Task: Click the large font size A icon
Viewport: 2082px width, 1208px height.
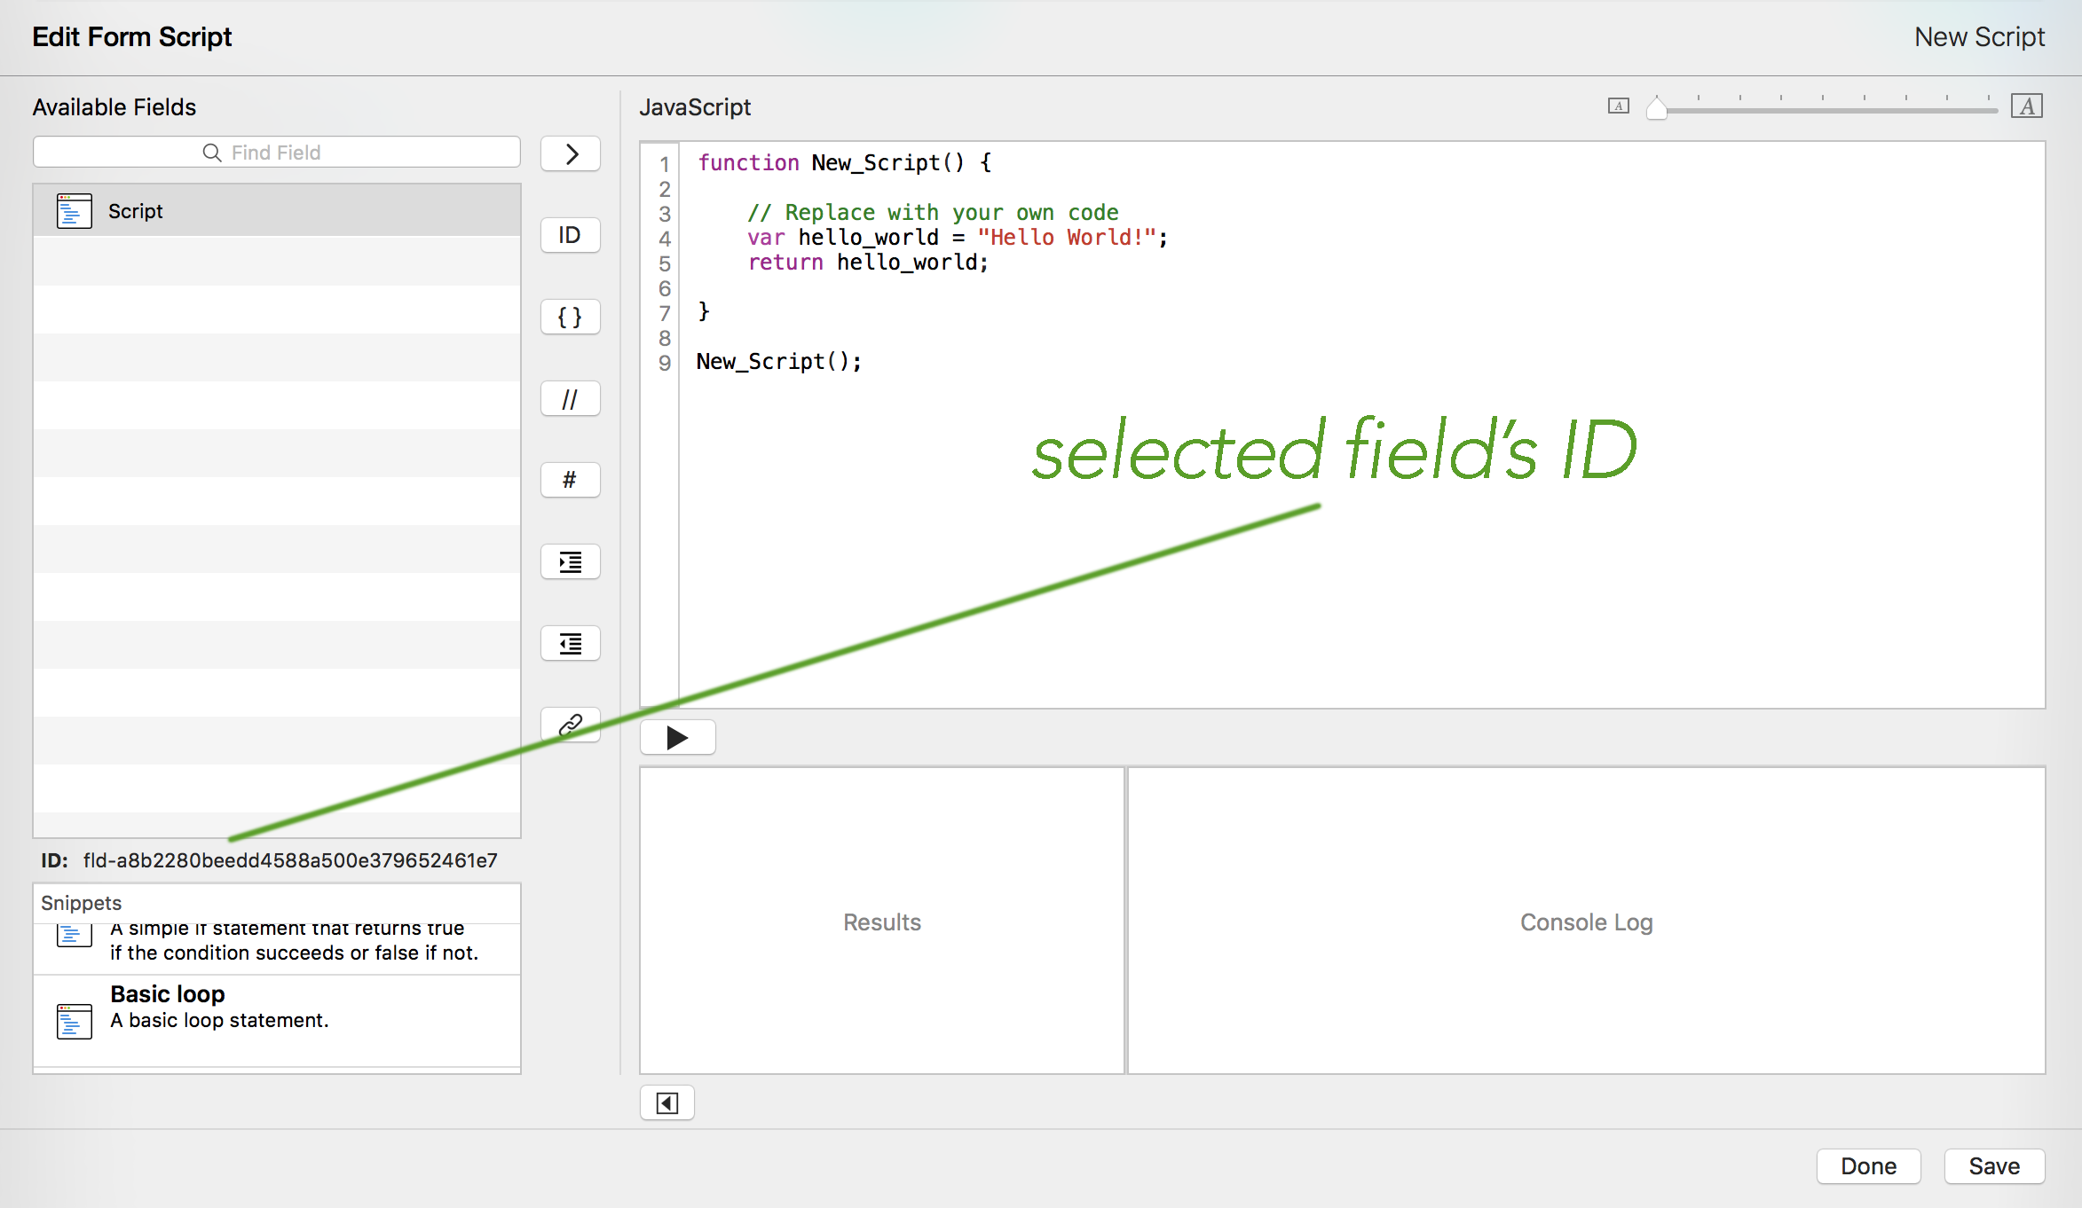Action: 2026,106
